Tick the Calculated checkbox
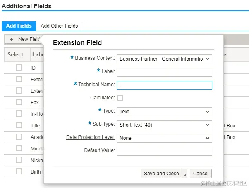Viewport: 249px width, 188px height. pyautogui.click(x=120, y=98)
